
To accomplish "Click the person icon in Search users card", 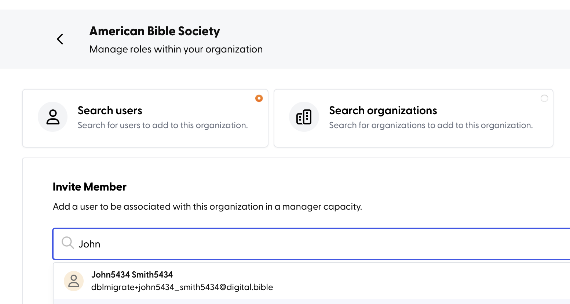I will tap(53, 117).
